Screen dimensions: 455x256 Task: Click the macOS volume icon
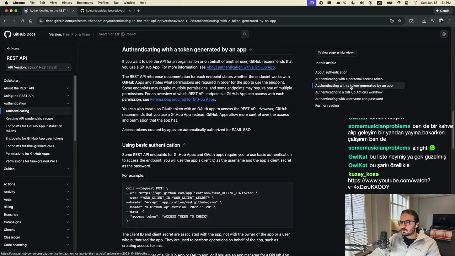point(362,3)
